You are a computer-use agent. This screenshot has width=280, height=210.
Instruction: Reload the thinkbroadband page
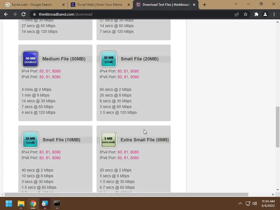pyautogui.click(x=24, y=14)
